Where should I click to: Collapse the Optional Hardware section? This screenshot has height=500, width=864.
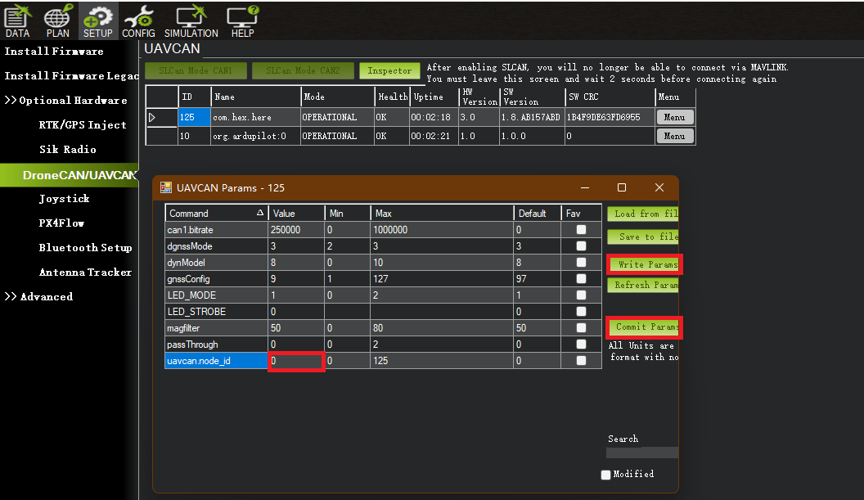point(66,101)
